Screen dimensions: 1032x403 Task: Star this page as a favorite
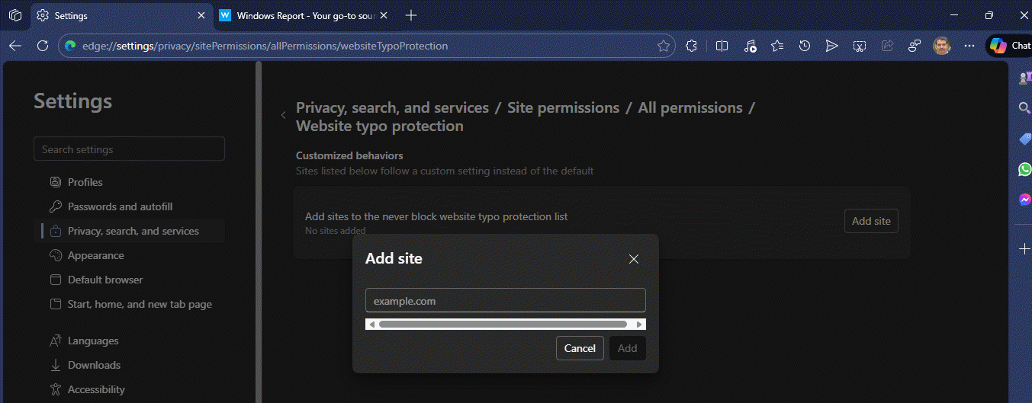pyautogui.click(x=664, y=46)
